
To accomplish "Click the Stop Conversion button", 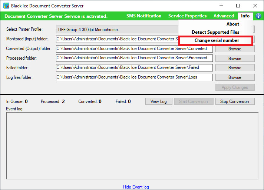I will pos(235,101).
